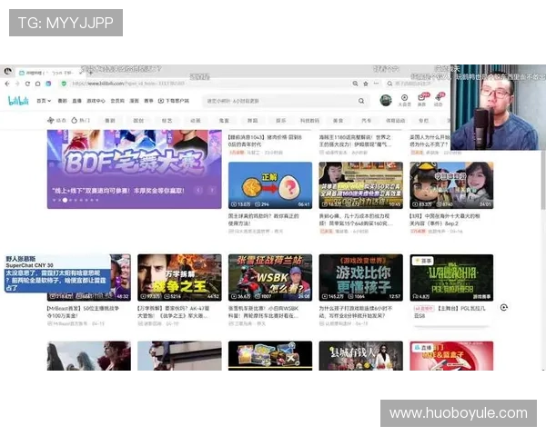Open 游戏中心 in the header
The image size is (546, 436).
tap(96, 101)
